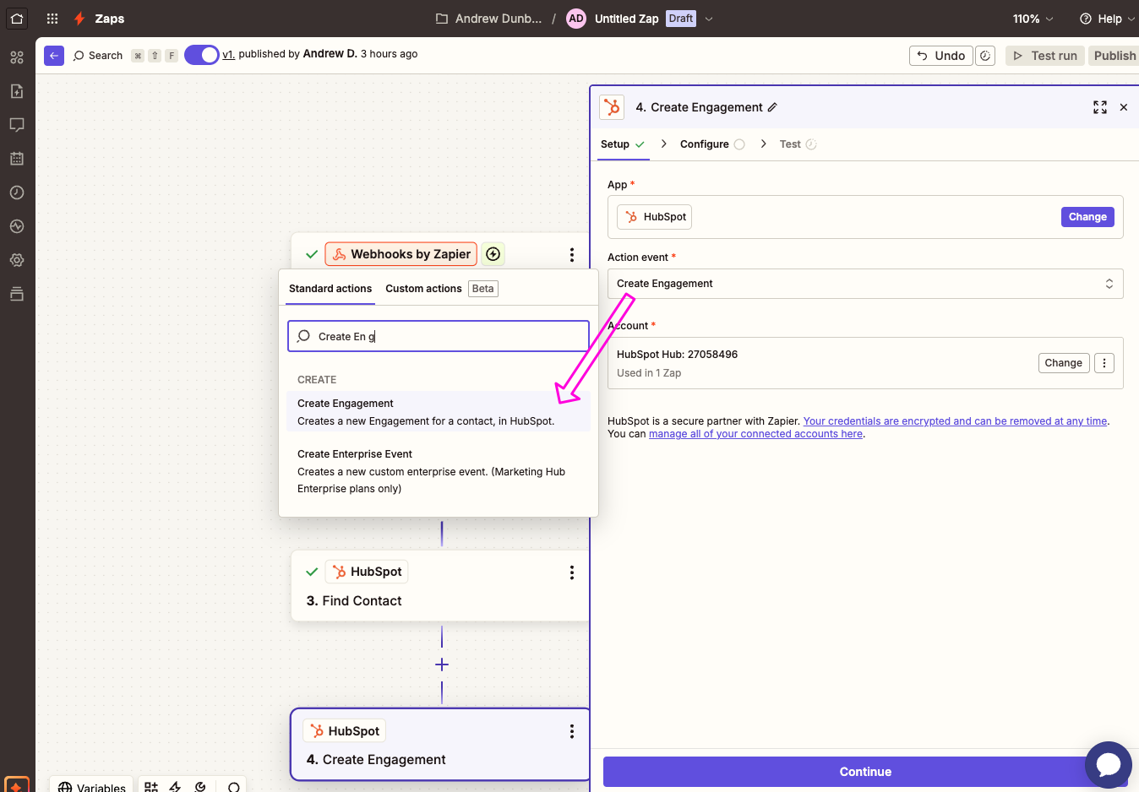Open advanced settings gear in sidebar
This screenshot has width=1139, height=792.
17,260
